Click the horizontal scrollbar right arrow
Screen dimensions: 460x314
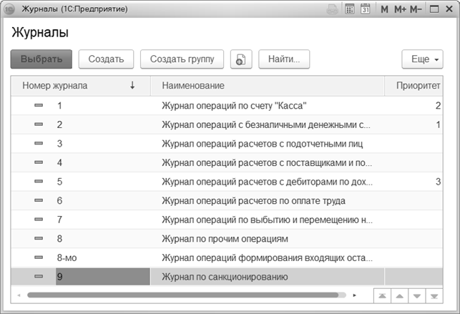[355, 295]
